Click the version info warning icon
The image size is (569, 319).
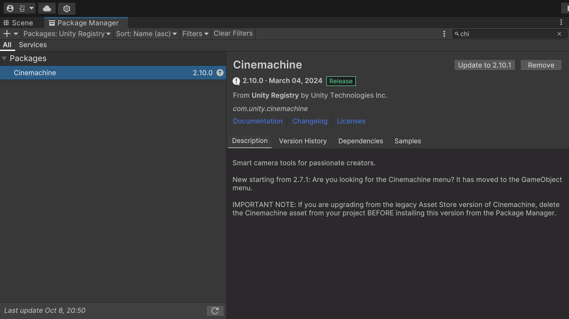237,81
